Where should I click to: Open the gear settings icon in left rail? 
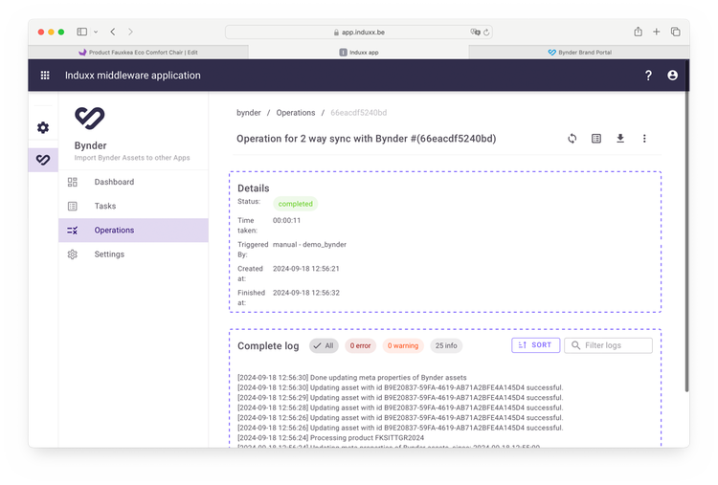(43, 127)
